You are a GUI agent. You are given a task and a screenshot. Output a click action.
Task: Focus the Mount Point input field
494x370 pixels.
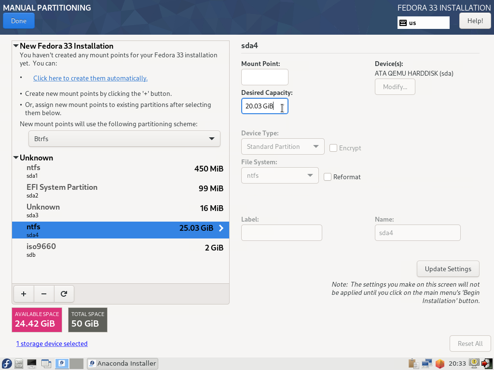coord(265,77)
